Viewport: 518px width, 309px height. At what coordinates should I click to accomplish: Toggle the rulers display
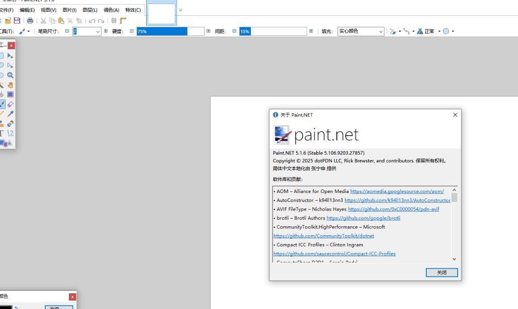click(x=123, y=21)
